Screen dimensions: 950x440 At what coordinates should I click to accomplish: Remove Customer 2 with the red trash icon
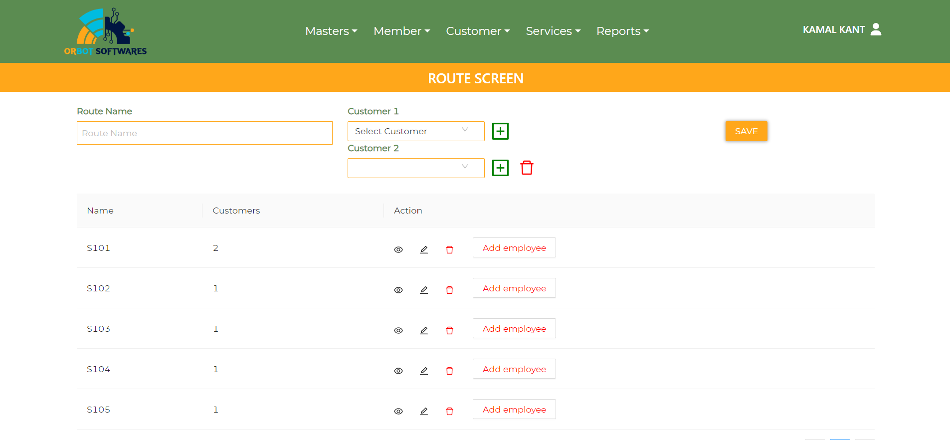click(x=527, y=168)
